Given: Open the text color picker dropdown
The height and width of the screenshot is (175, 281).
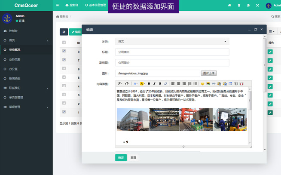Looking at the screenshot, I should click(136, 83).
